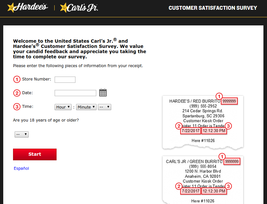Click the Hardee's / Red Burrito receipt sample
This screenshot has width=267, height=204.
pos(203,122)
